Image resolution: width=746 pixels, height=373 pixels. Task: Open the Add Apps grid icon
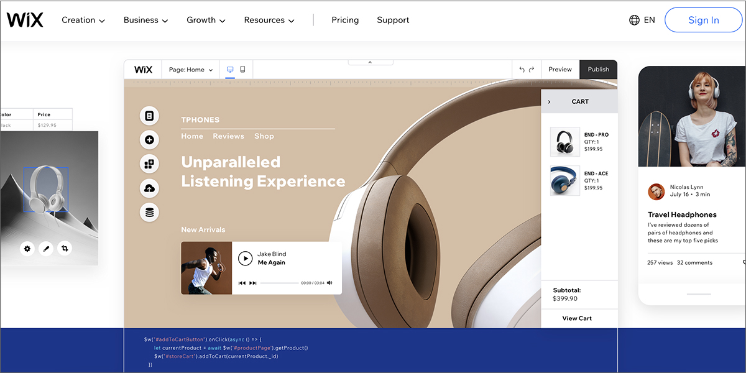(149, 164)
